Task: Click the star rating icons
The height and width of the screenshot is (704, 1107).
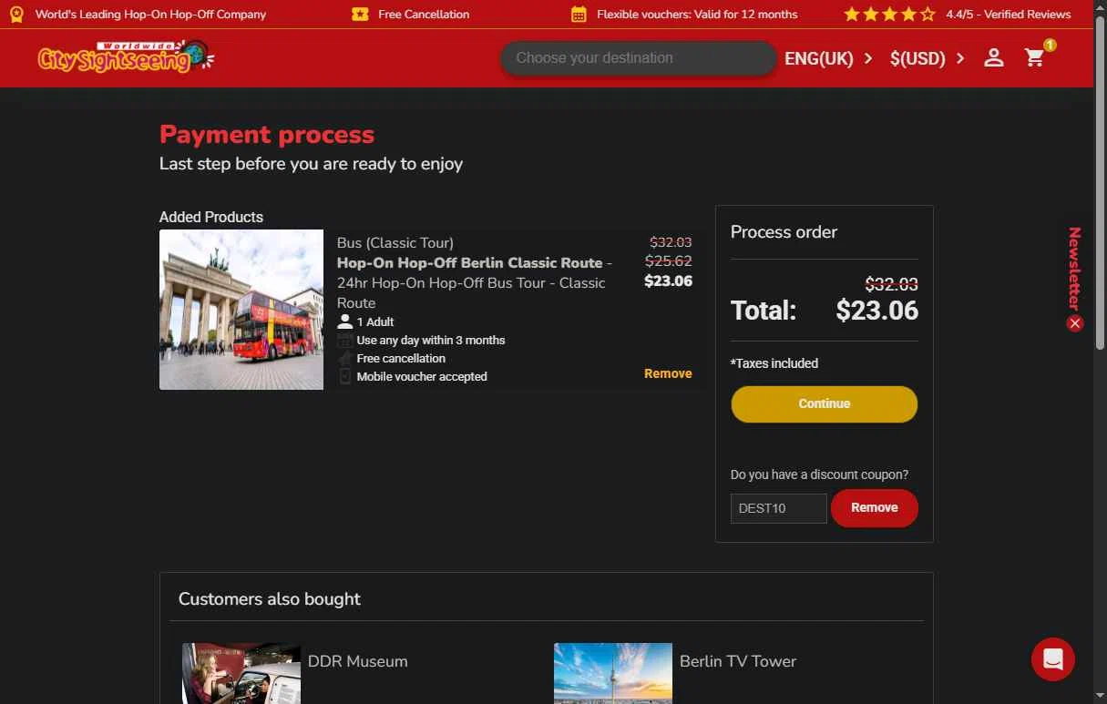Action: [889, 15]
